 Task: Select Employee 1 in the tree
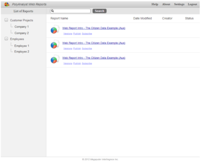click(22, 46)
